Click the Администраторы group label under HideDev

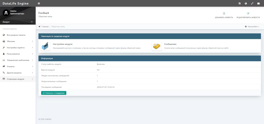(17, 14)
